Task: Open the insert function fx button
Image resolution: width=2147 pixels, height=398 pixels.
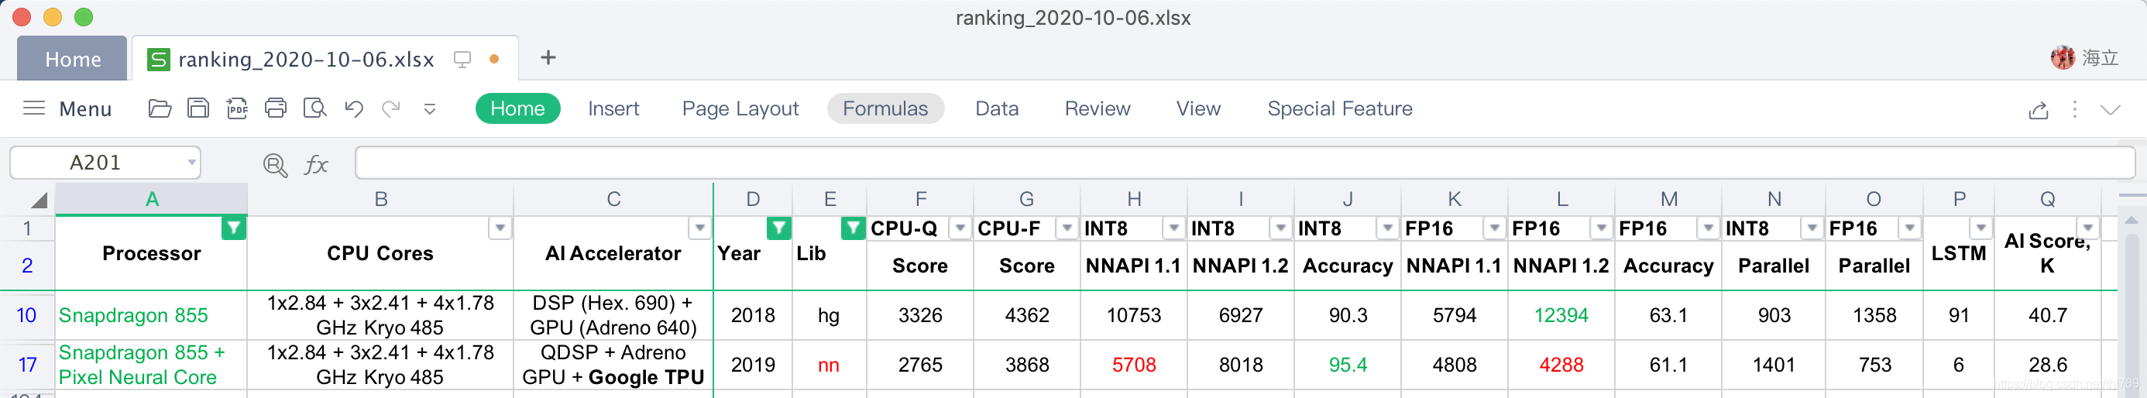Action: [316, 165]
